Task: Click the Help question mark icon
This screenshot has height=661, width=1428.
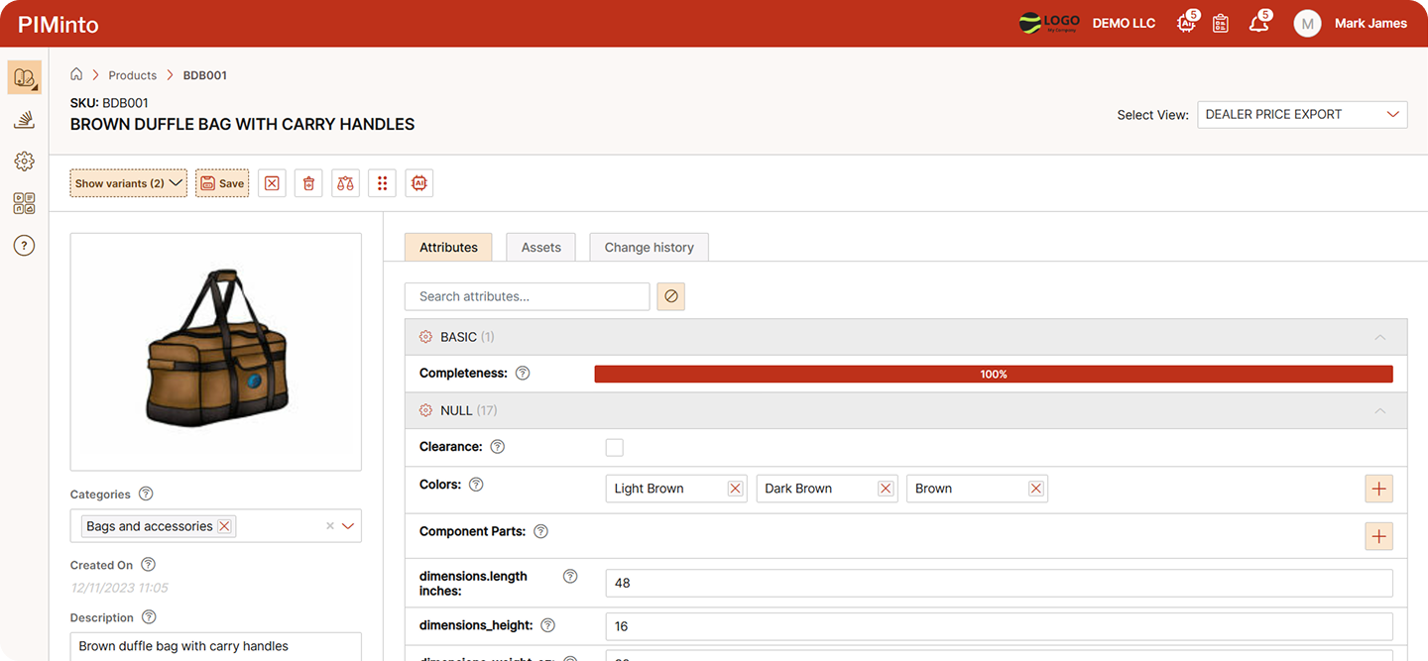Action: tap(24, 245)
